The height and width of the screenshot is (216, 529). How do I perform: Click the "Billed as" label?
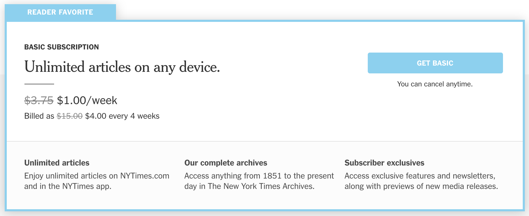tap(39, 116)
